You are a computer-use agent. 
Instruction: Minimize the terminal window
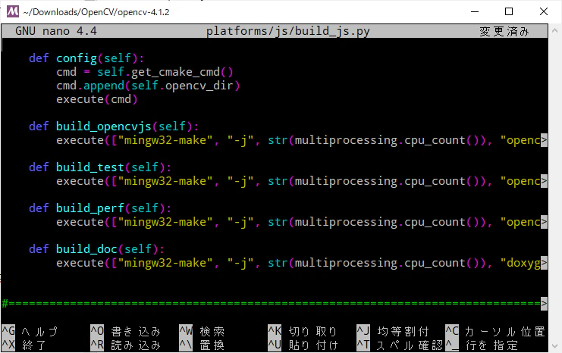(x=475, y=11)
